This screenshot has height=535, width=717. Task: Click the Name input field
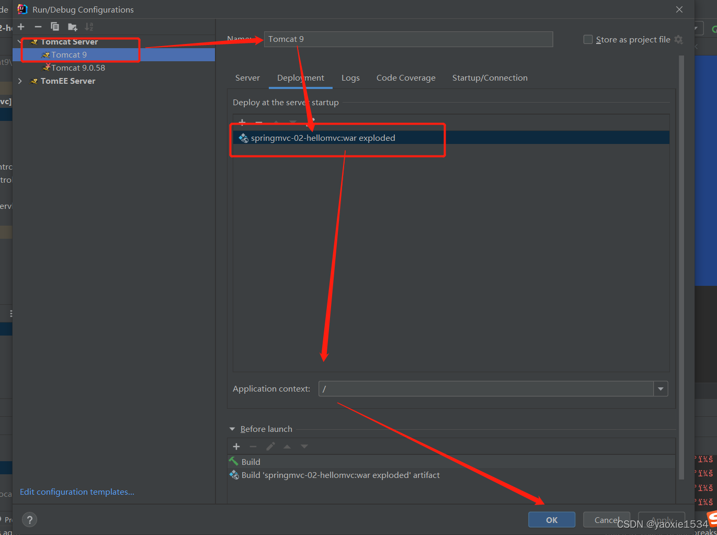[408, 39]
